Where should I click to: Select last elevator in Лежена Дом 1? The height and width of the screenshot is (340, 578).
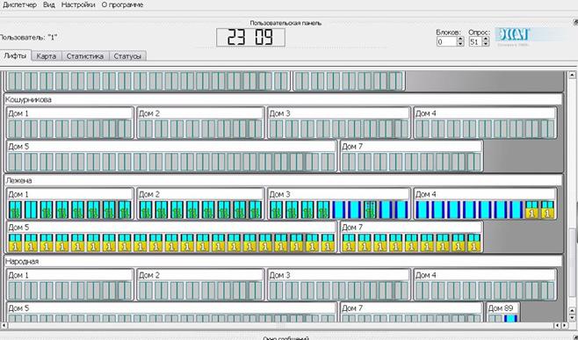[125, 210]
